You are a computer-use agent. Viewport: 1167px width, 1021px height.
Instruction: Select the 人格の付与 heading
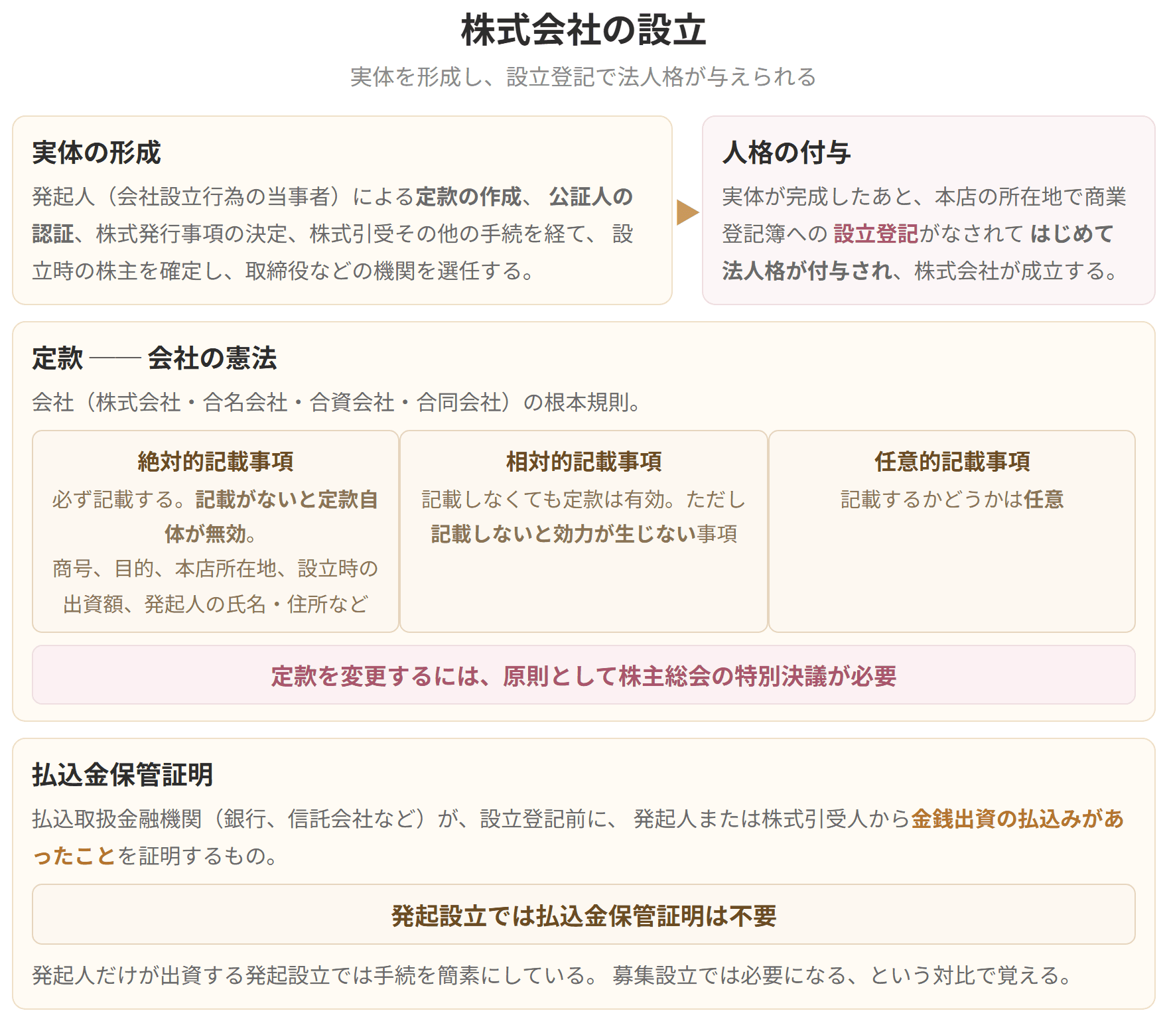(786, 153)
